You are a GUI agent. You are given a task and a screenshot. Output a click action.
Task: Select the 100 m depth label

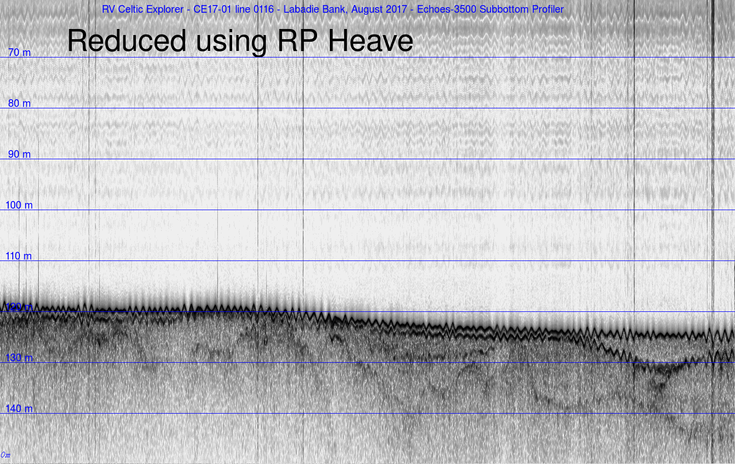[x=19, y=205]
